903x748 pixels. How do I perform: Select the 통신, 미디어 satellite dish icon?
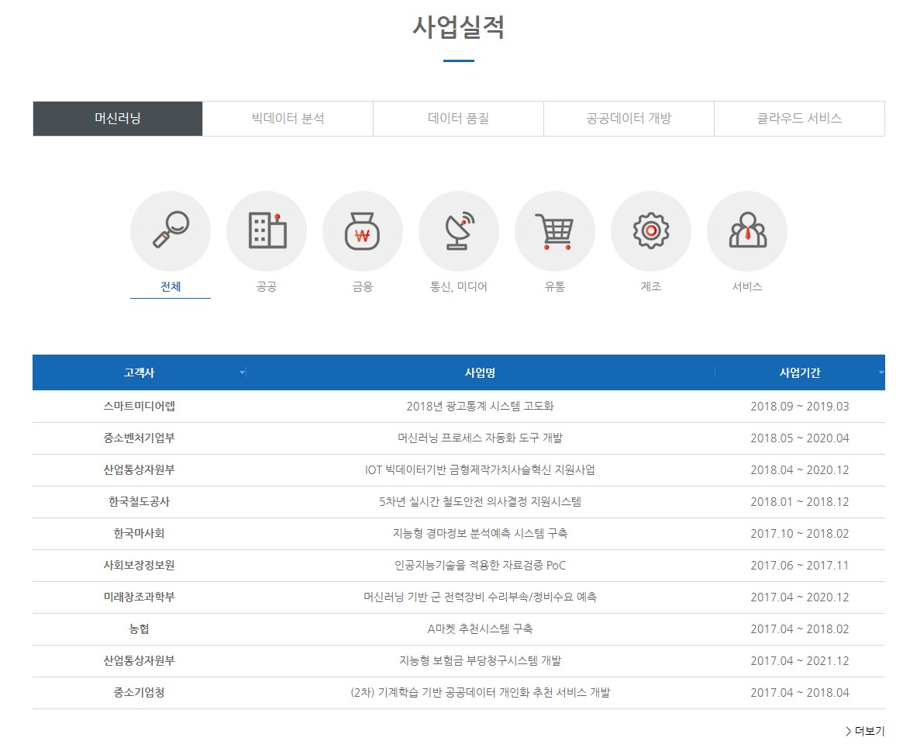[x=459, y=230]
